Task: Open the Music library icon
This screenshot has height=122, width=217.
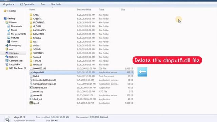Action: click(x=9, y=30)
